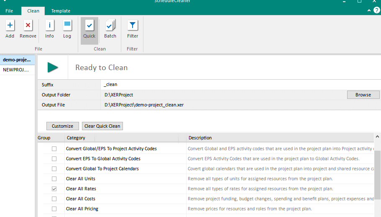Viewport: 381px width, 217px height.
Task: Browse for an output folder
Action: 363,95
